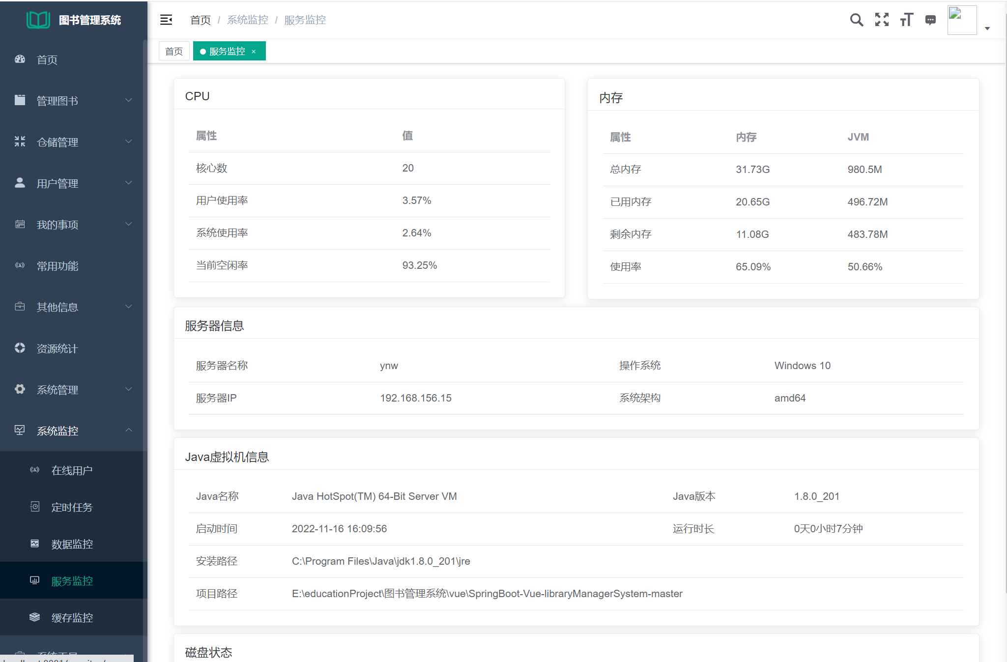Open 缓存监控 submenu item

click(x=72, y=618)
